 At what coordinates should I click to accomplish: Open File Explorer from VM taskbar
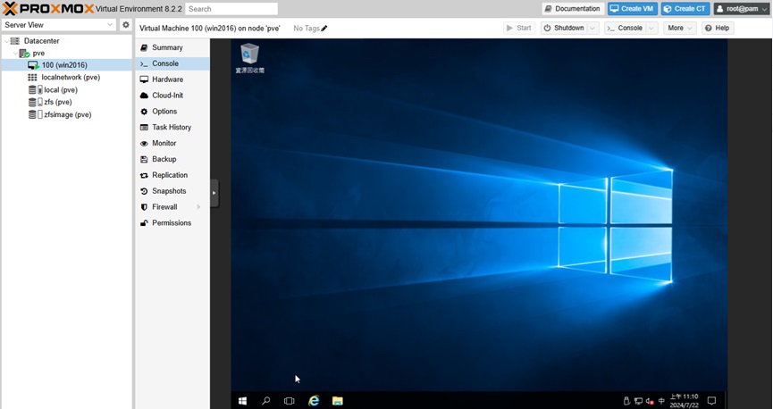(337, 401)
